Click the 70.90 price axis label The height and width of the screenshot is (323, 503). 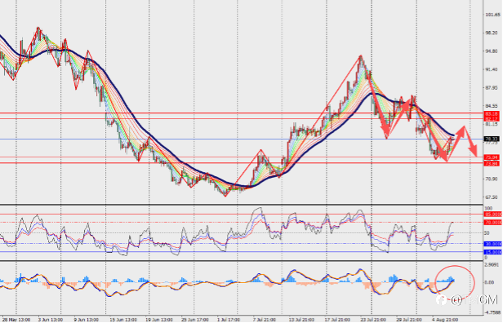pyautogui.click(x=492, y=179)
